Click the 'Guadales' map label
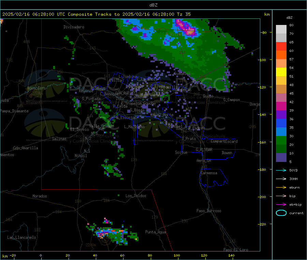The height and width of the screenshot is (260, 307). click(x=182, y=73)
